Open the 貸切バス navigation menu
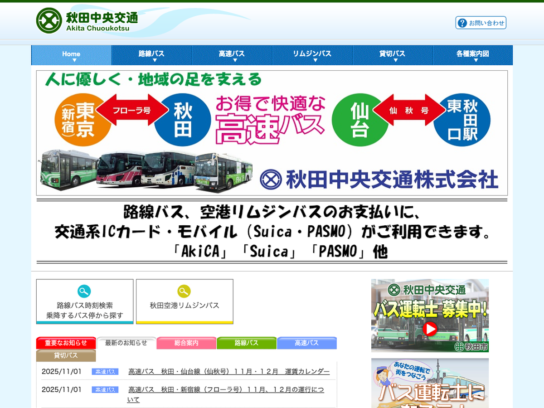Screen dimensions: 544x408 (392, 54)
